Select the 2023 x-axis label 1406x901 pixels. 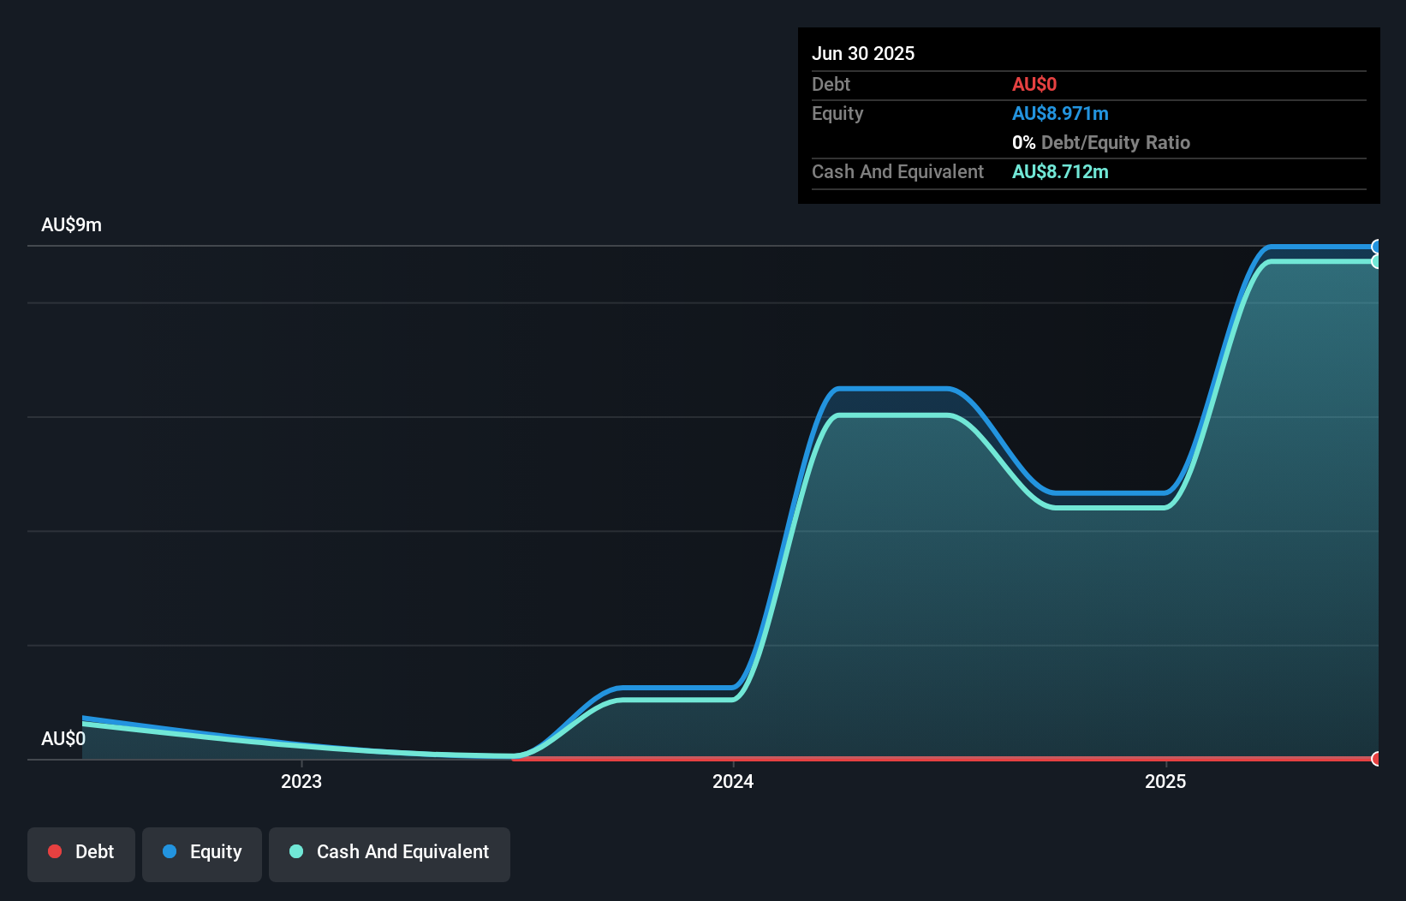301,781
